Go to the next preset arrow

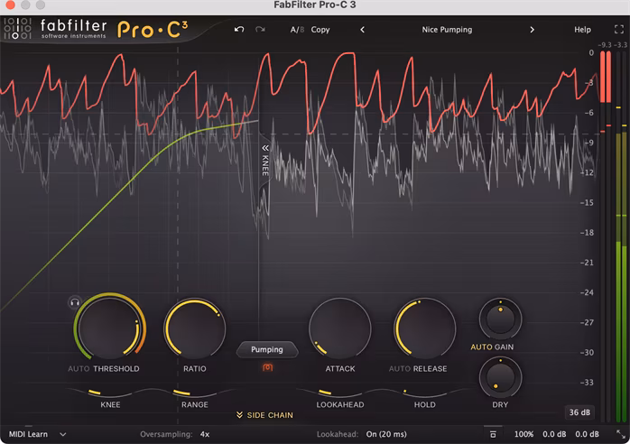tap(532, 30)
